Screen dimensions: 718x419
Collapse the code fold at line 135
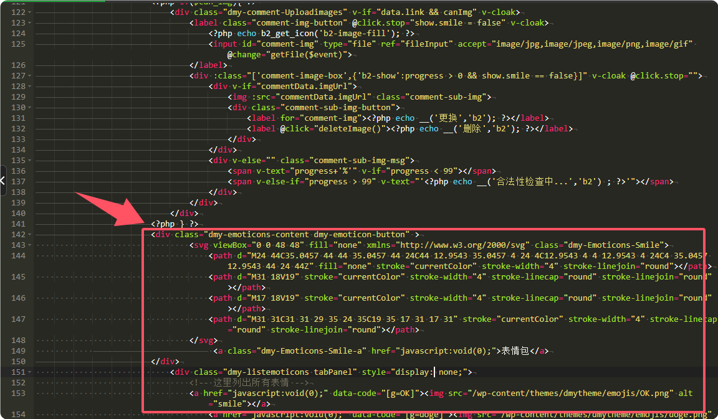click(30, 161)
